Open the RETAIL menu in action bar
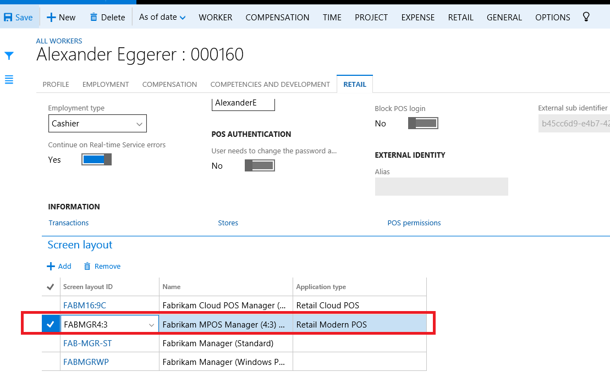 click(460, 18)
